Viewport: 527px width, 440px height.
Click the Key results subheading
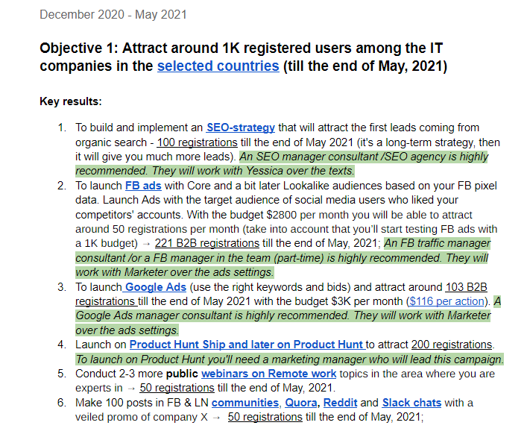click(x=71, y=101)
